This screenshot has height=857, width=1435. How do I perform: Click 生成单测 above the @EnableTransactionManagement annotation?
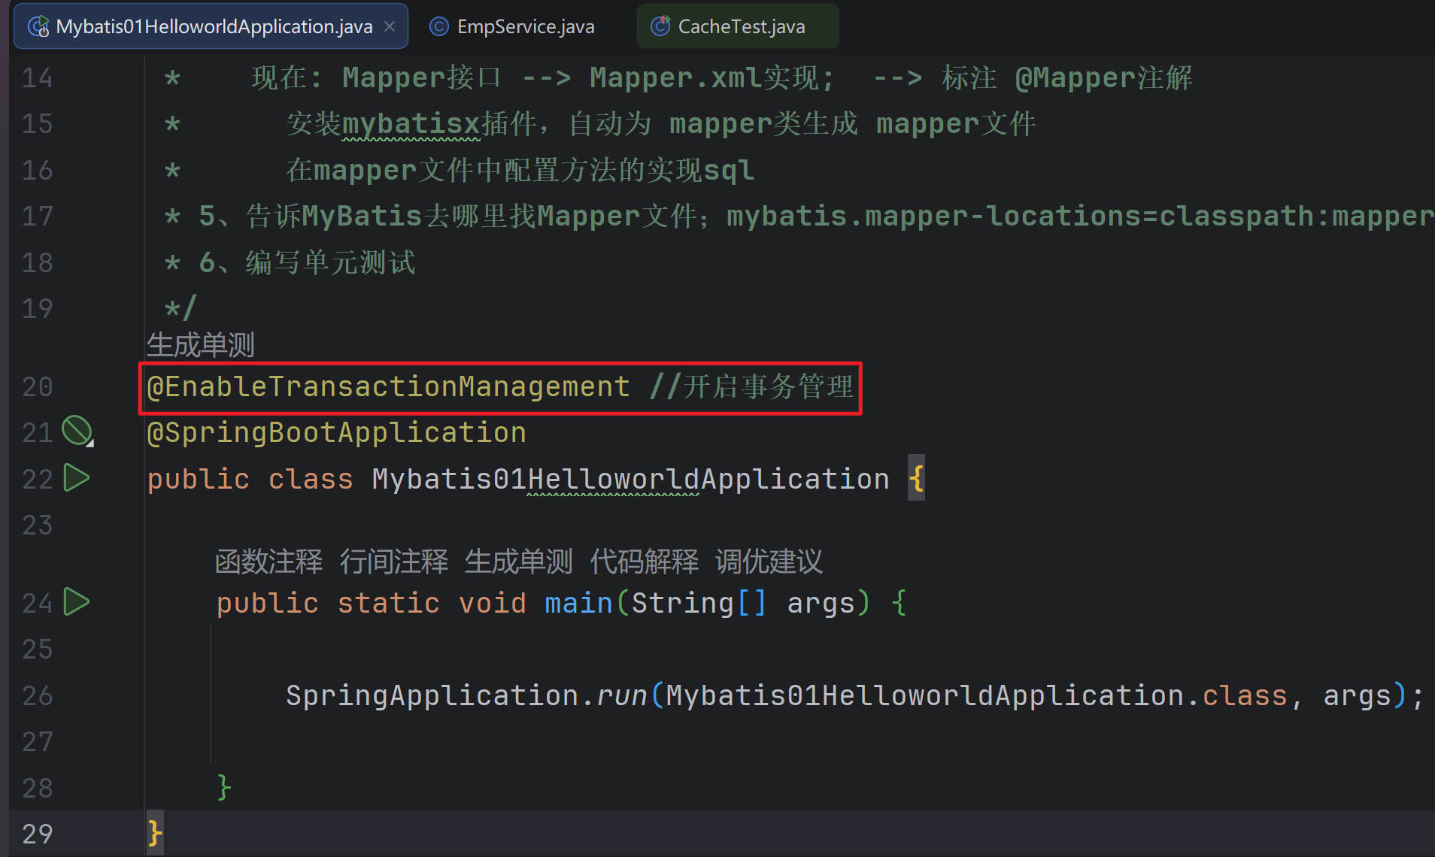(200, 345)
